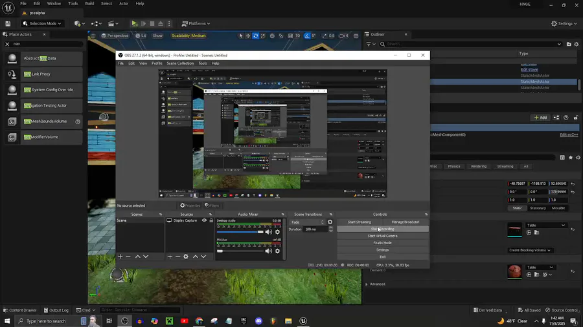This screenshot has height=327, width=583.
Task: Toggle world/local coordinate globe icon
Action: [x=272, y=36]
